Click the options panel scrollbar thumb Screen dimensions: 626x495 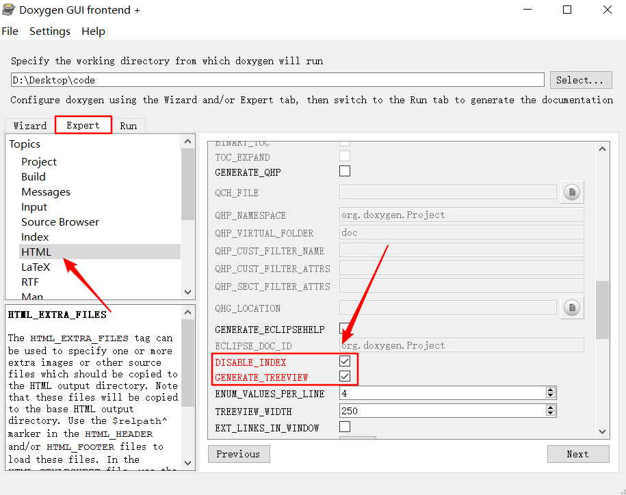(x=603, y=310)
